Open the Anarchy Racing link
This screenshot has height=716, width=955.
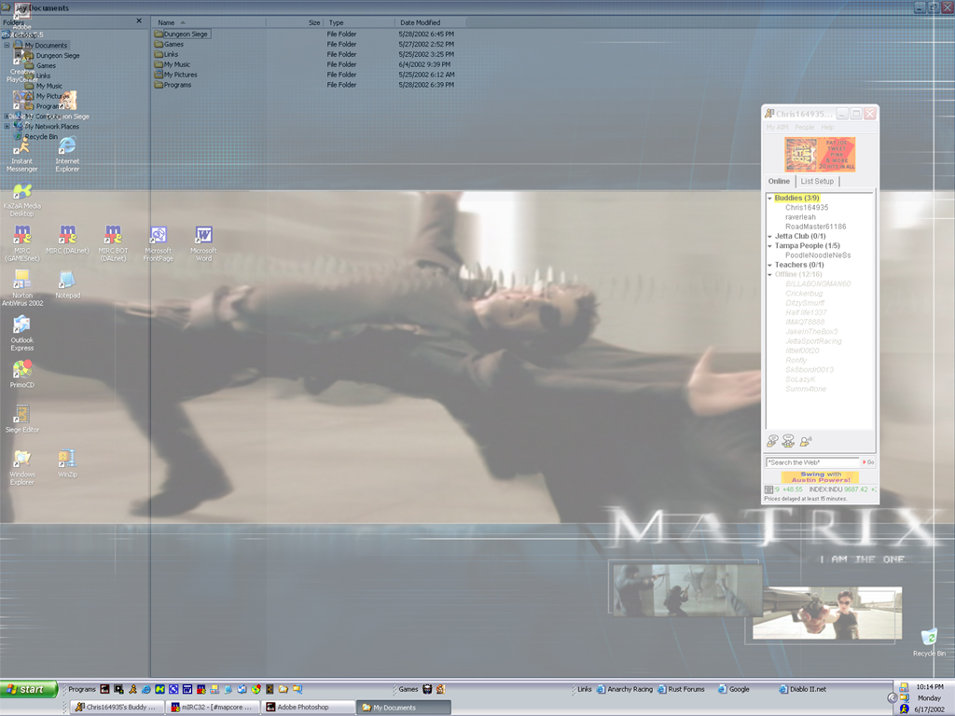click(624, 689)
